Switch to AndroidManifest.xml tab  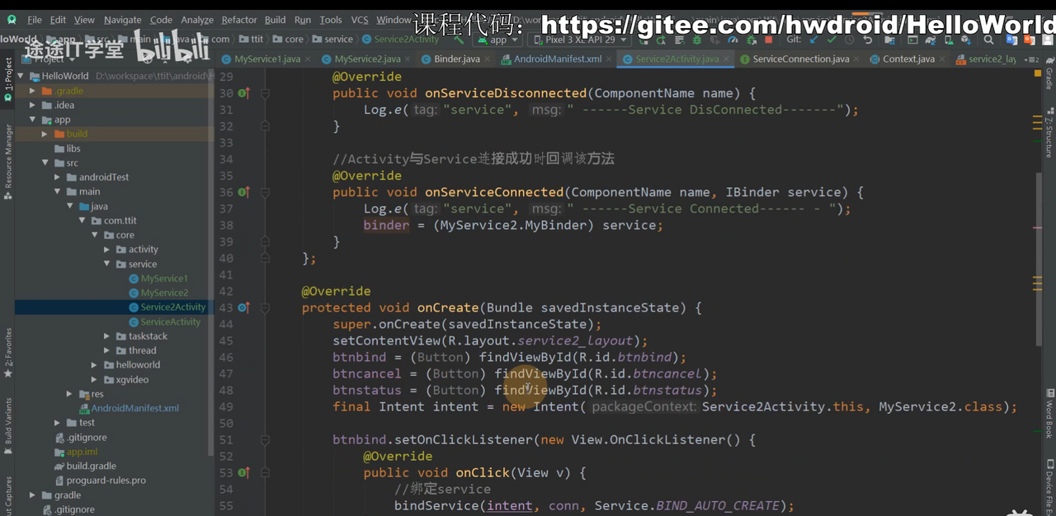[558, 59]
